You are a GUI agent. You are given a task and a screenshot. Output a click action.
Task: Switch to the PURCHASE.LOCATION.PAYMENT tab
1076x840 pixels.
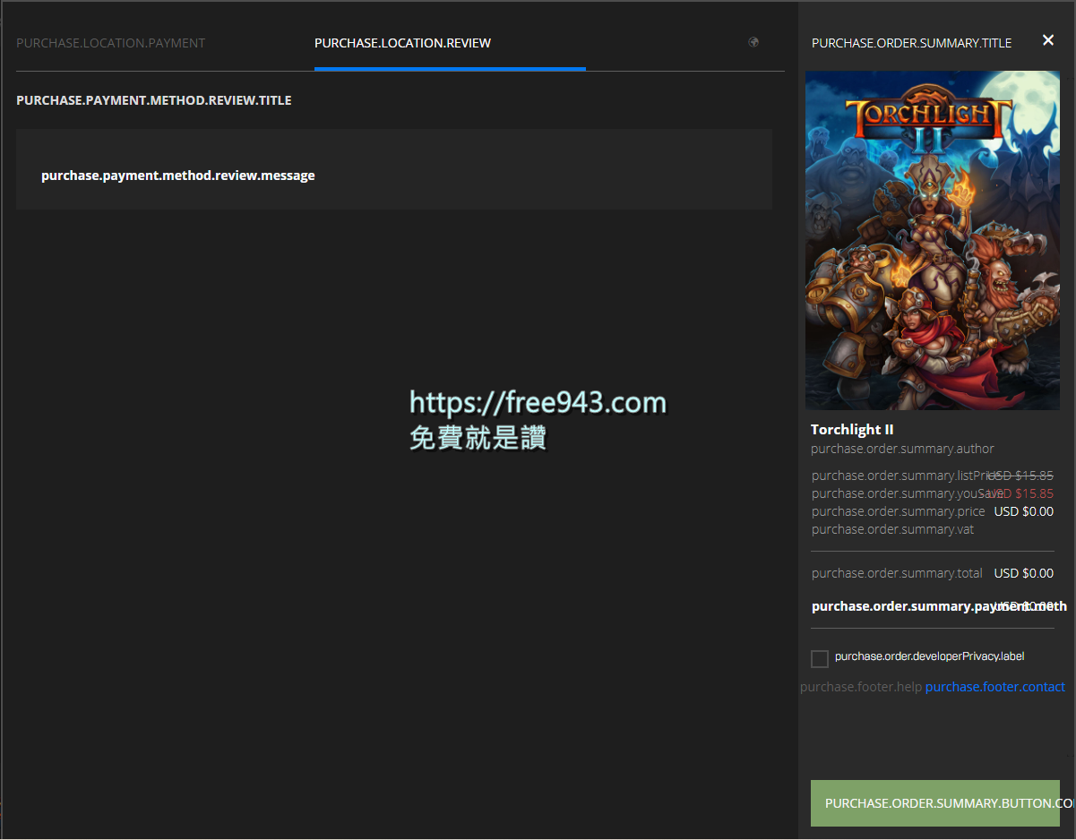(110, 42)
